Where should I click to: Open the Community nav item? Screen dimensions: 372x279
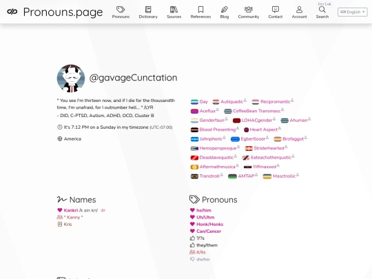click(249, 12)
